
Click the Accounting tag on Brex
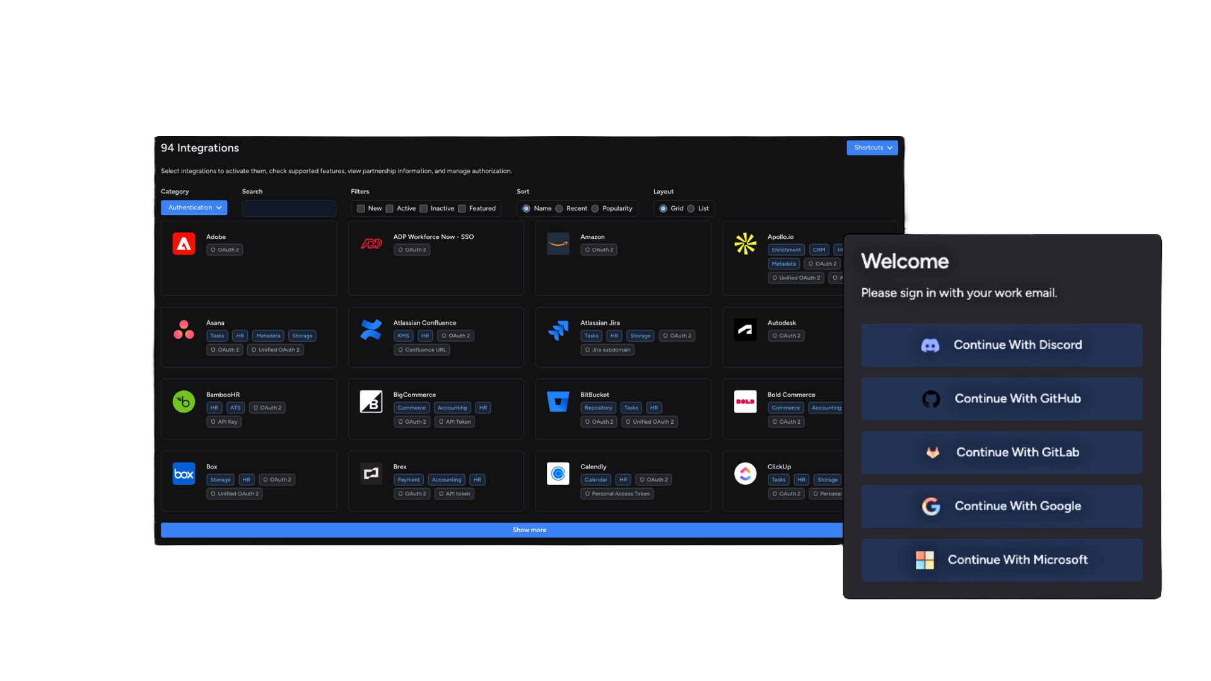coord(447,480)
